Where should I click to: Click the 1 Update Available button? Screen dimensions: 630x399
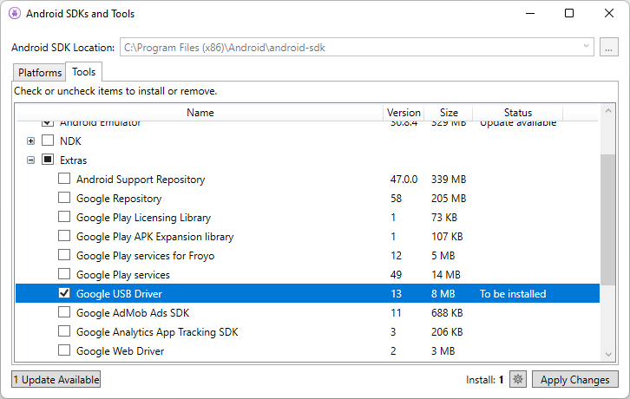[x=56, y=380]
